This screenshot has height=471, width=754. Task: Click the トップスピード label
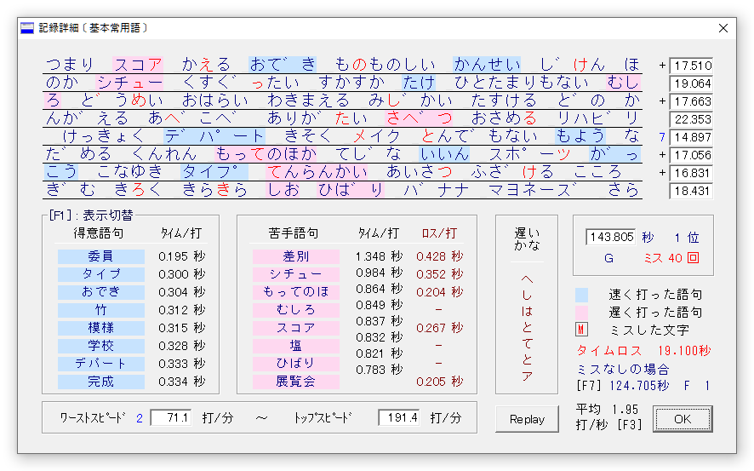click(x=323, y=417)
